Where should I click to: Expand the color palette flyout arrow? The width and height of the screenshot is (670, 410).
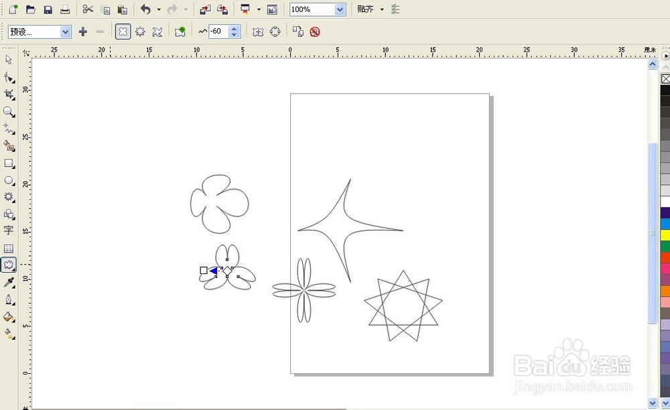(x=665, y=56)
